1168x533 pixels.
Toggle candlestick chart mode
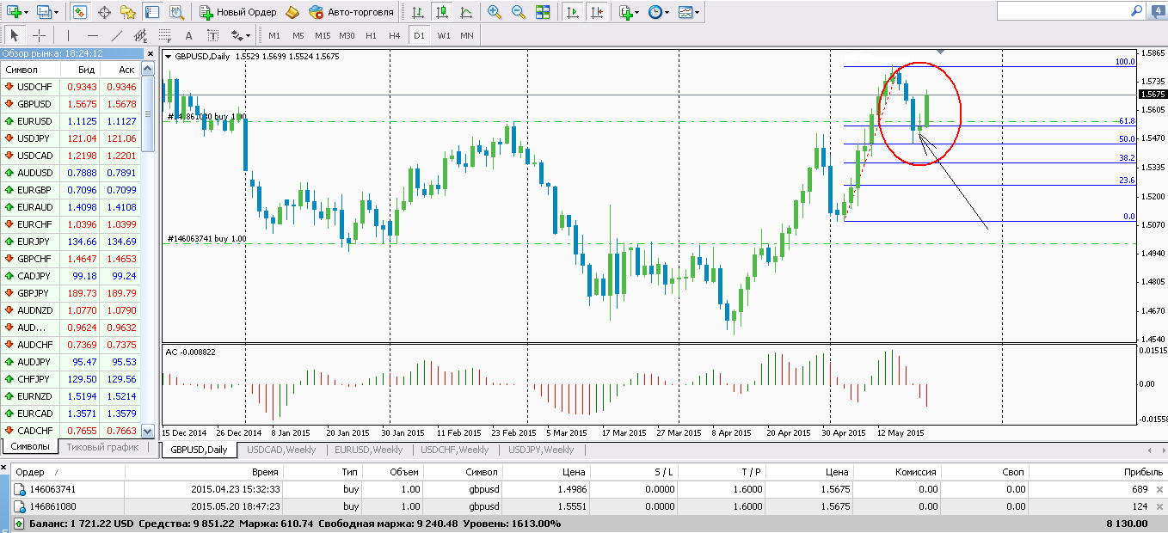tap(441, 12)
